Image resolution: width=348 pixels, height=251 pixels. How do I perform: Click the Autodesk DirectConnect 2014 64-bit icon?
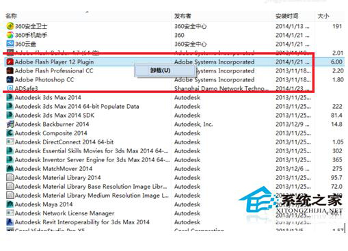click(10, 142)
